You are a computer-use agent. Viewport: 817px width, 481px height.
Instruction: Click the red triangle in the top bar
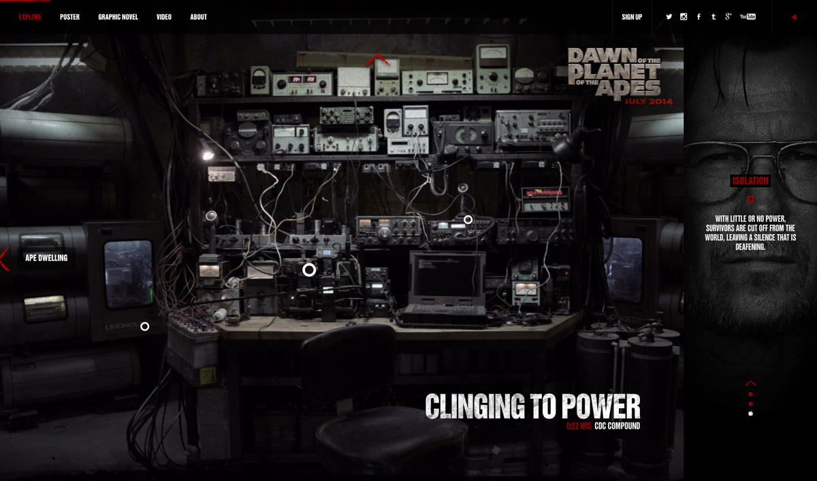(794, 17)
